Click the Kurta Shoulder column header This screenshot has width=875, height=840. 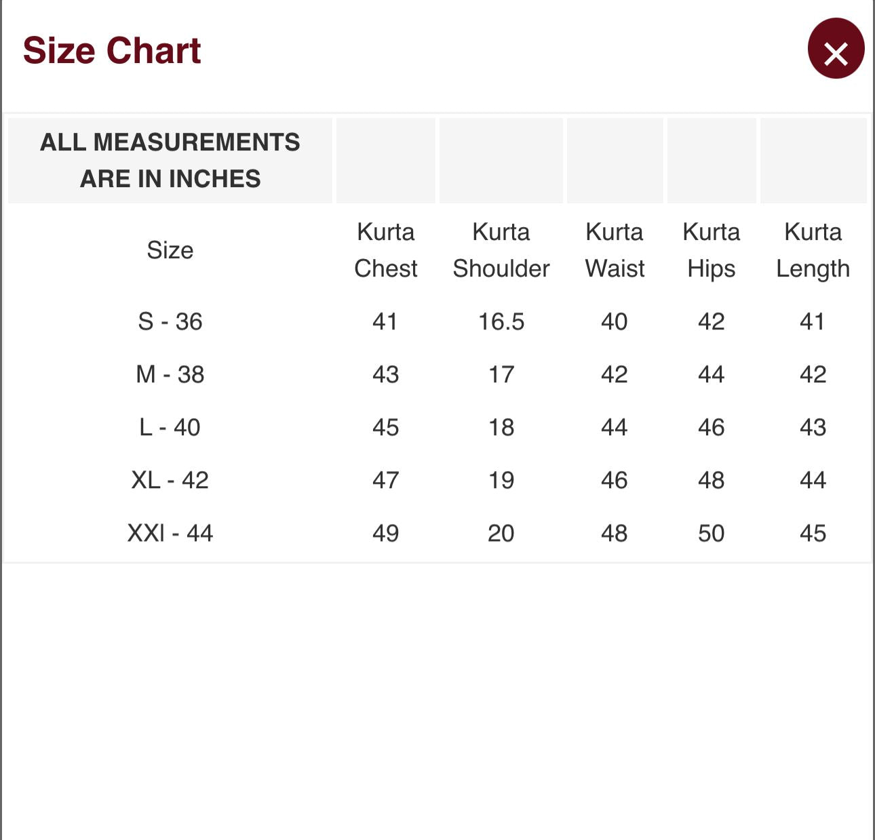pos(501,250)
